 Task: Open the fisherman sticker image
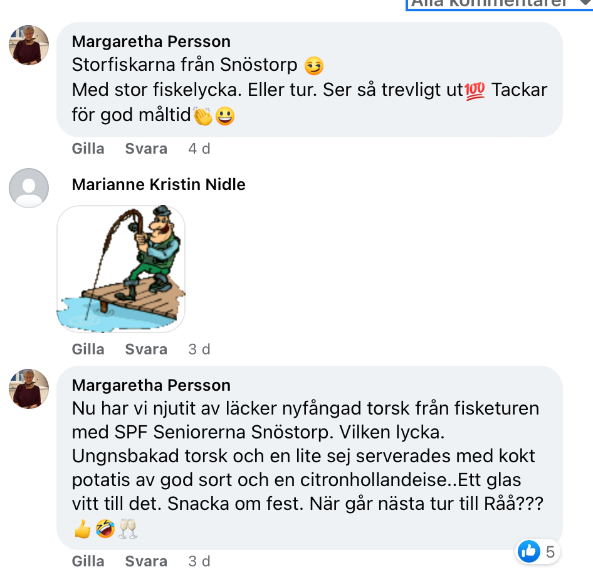pyautogui.click(x=121, y=268)
